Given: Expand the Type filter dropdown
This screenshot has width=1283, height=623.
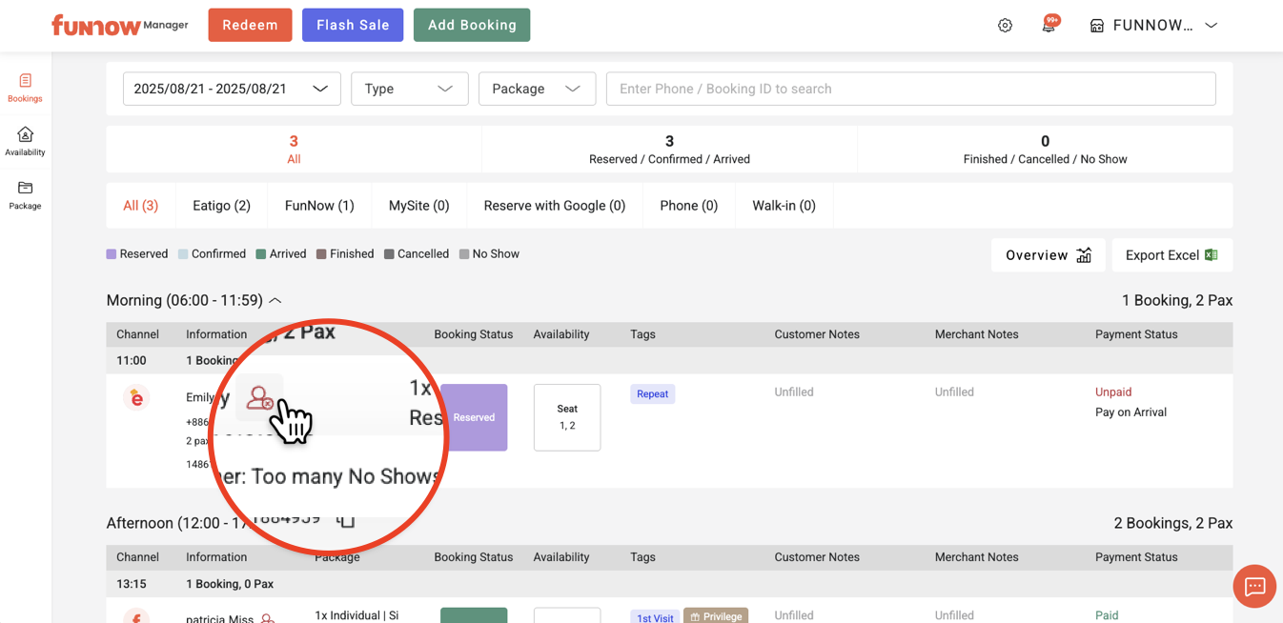Looking at the screenshot, I should tap(409, 89).
